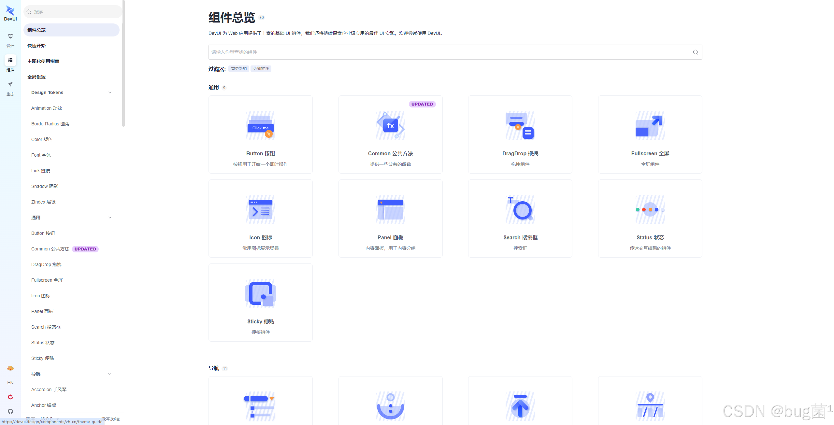Collapse the 导航 sidebar group
Image resolution: width=834 pixels, height=425 pixels.
pyautogui.click(x=110, y=374)
